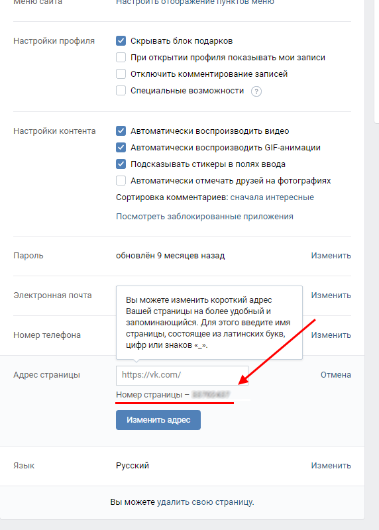Click Отмена to cancel address editing
The width and height of the screenshot is (379, 530).
click(336, 375)
